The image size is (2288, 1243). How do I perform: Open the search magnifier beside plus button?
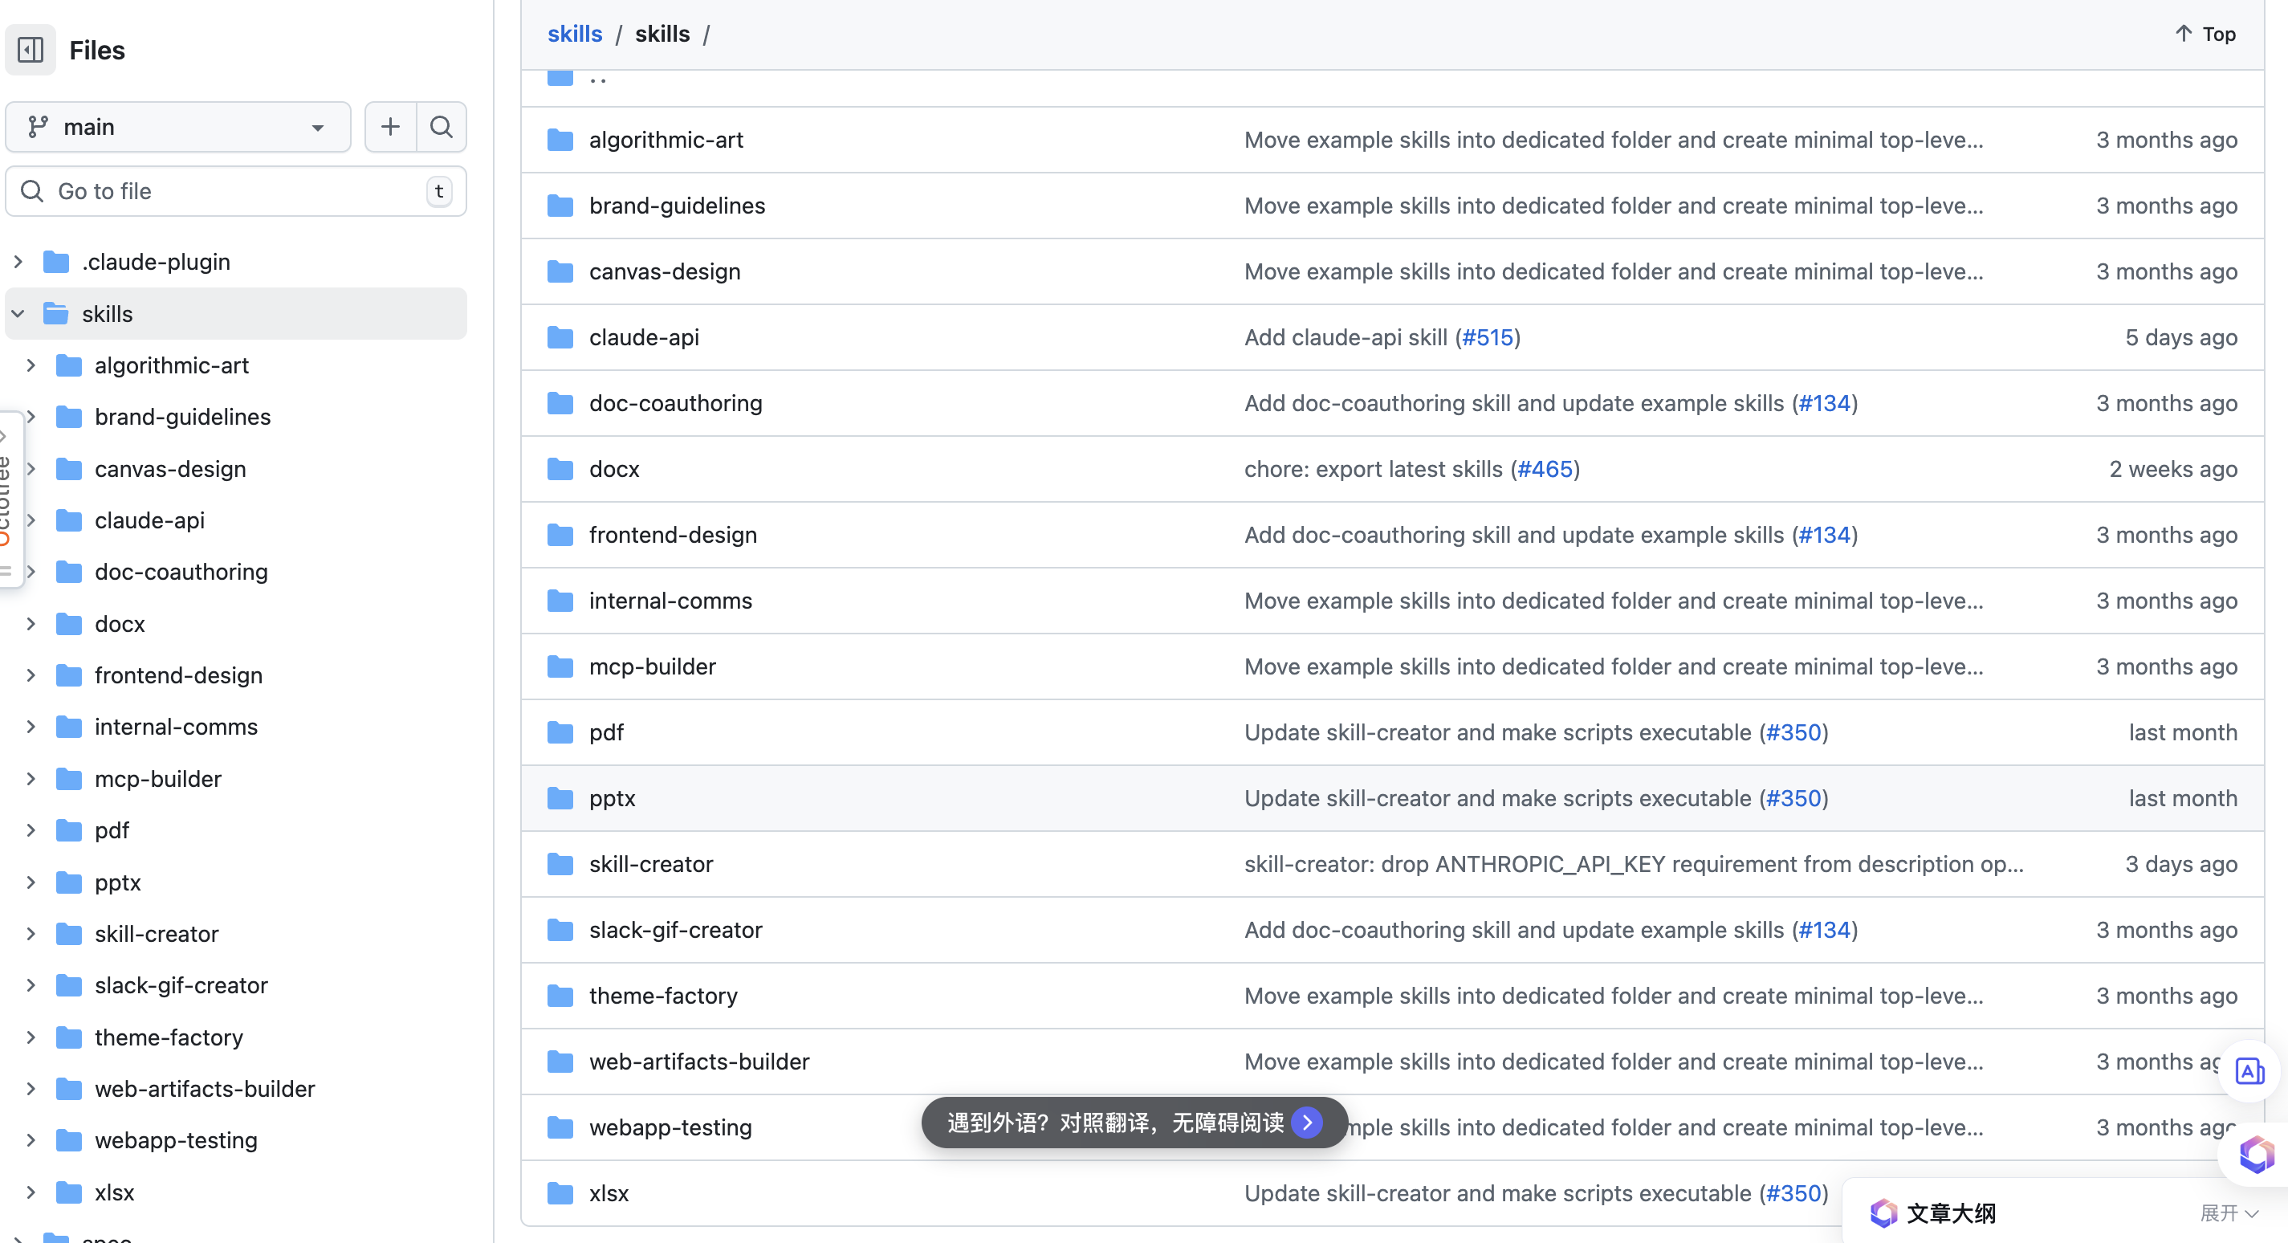tap(442, 127)
